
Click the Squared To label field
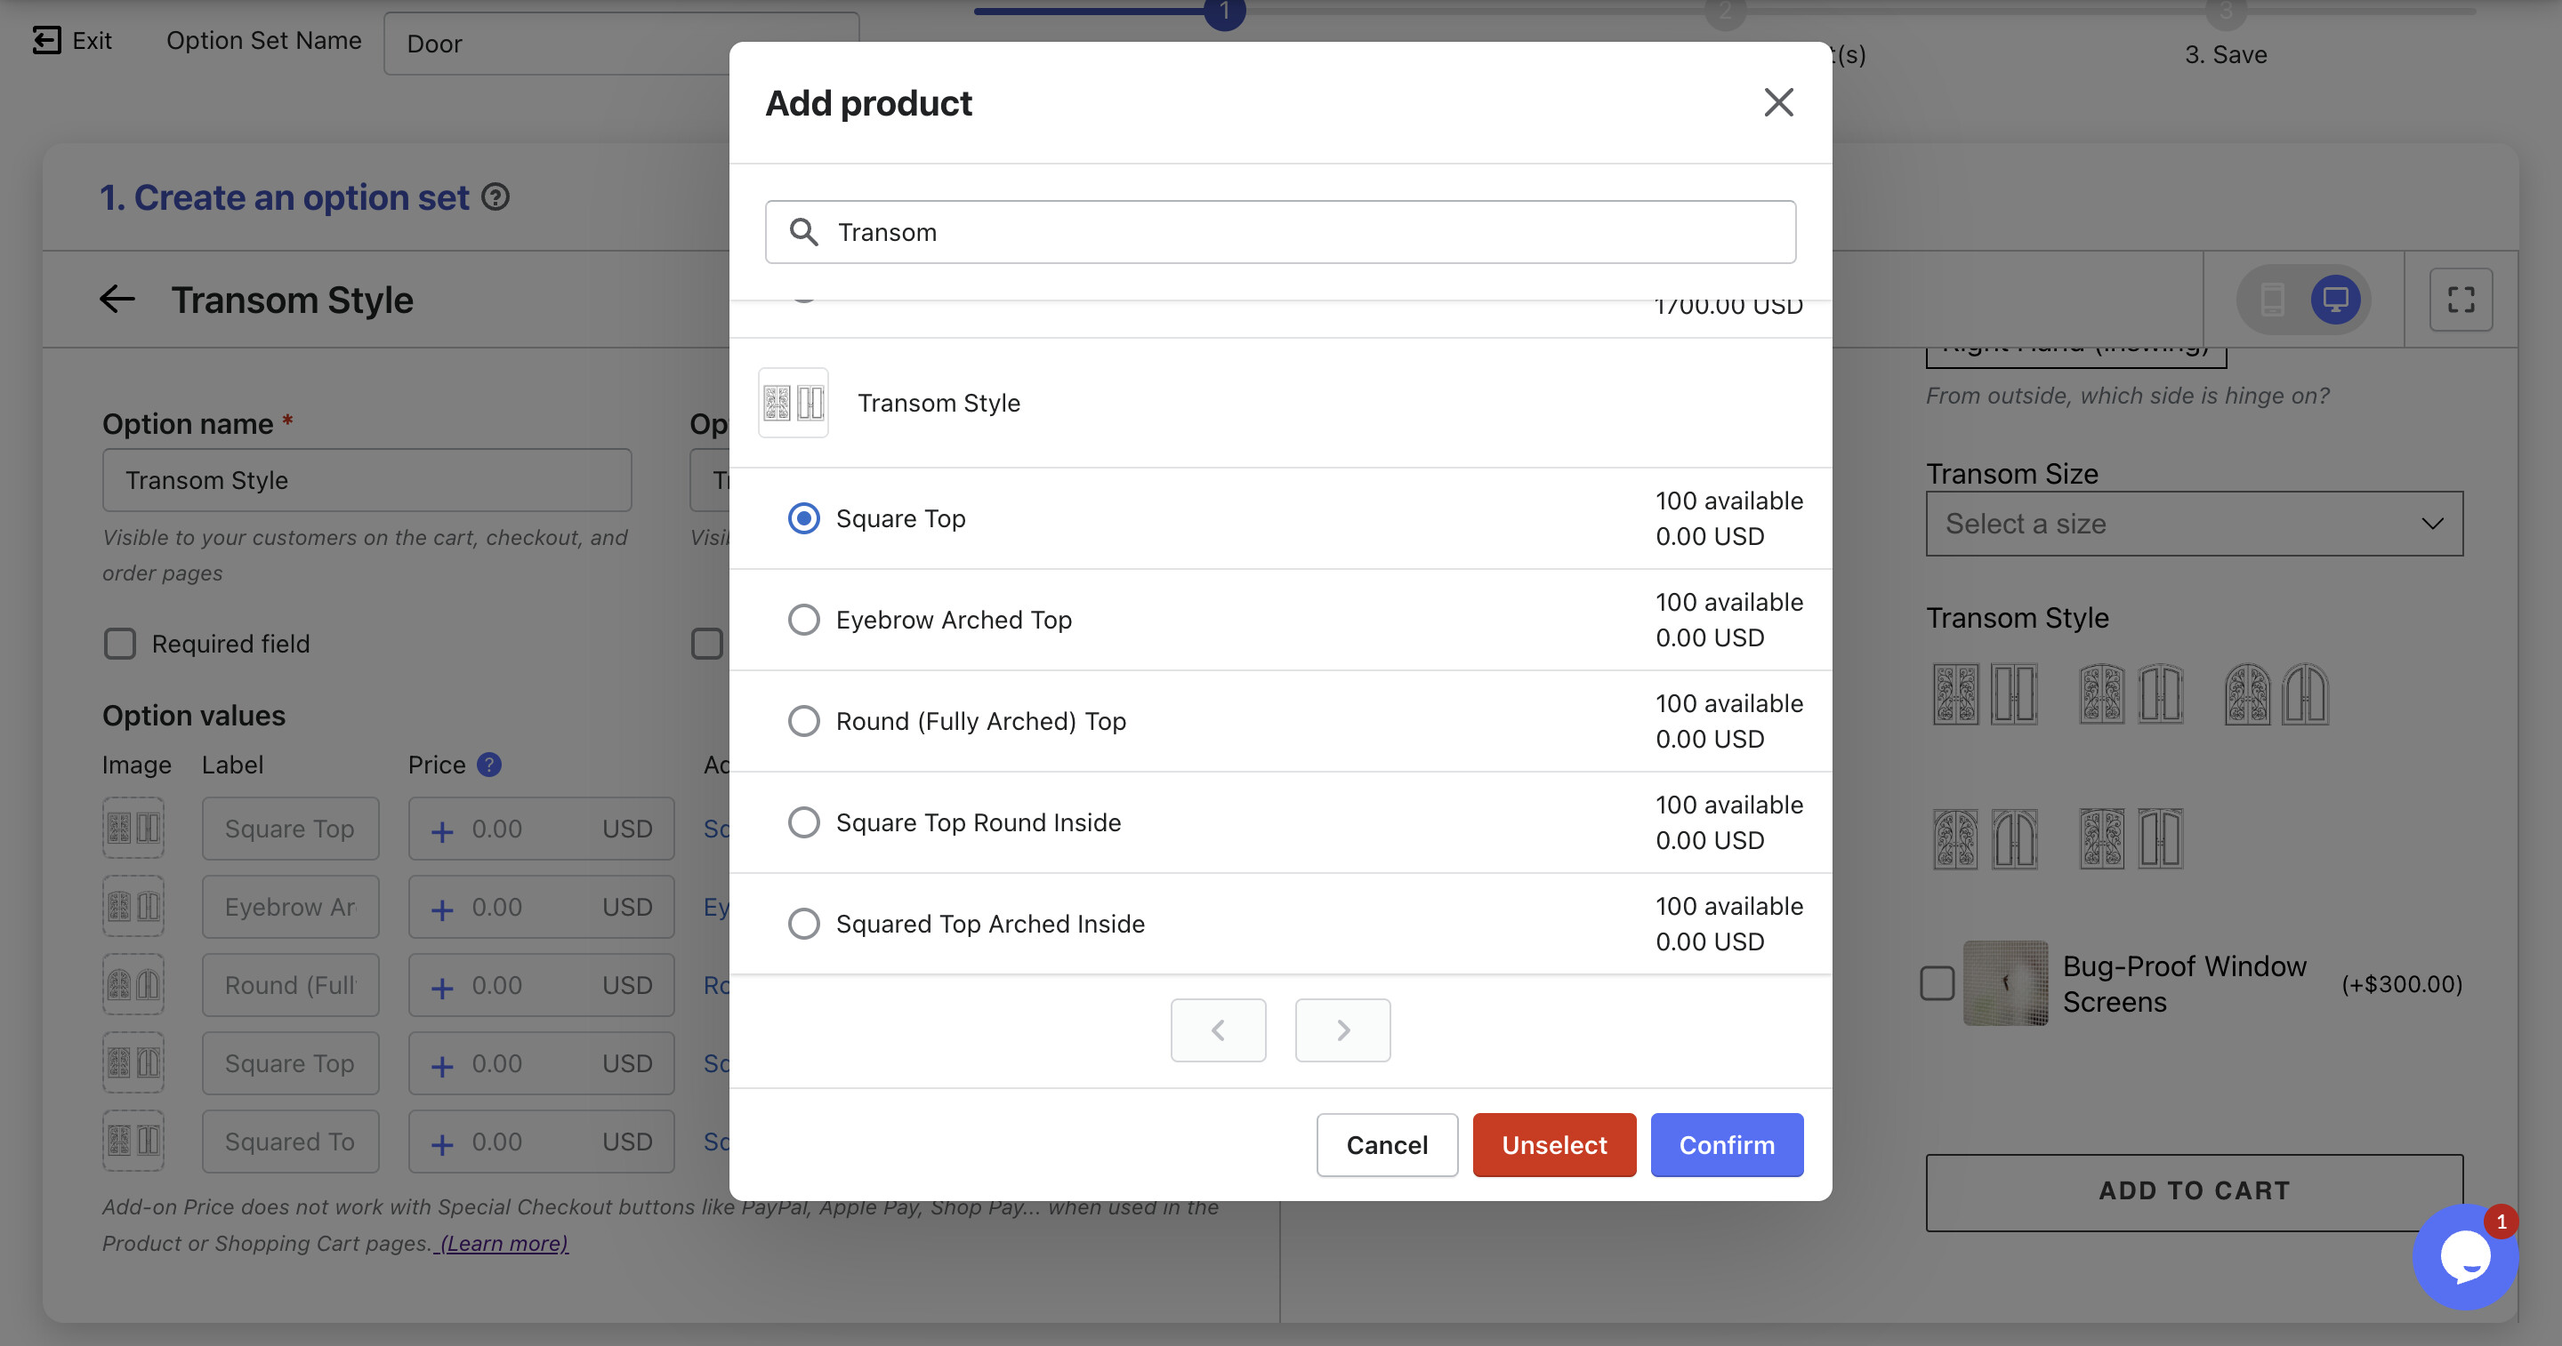[x=290, y=1142]
